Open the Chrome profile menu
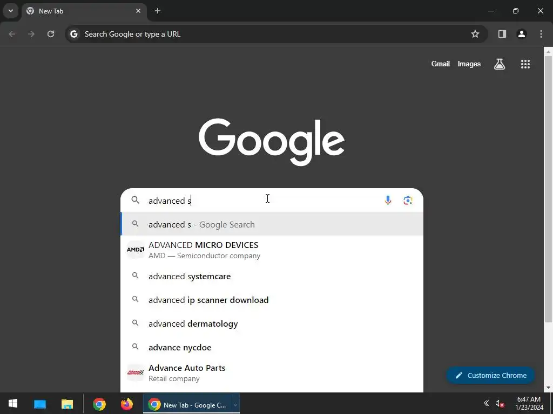This screenshot has width=553, height=414. tap(522, 34)
